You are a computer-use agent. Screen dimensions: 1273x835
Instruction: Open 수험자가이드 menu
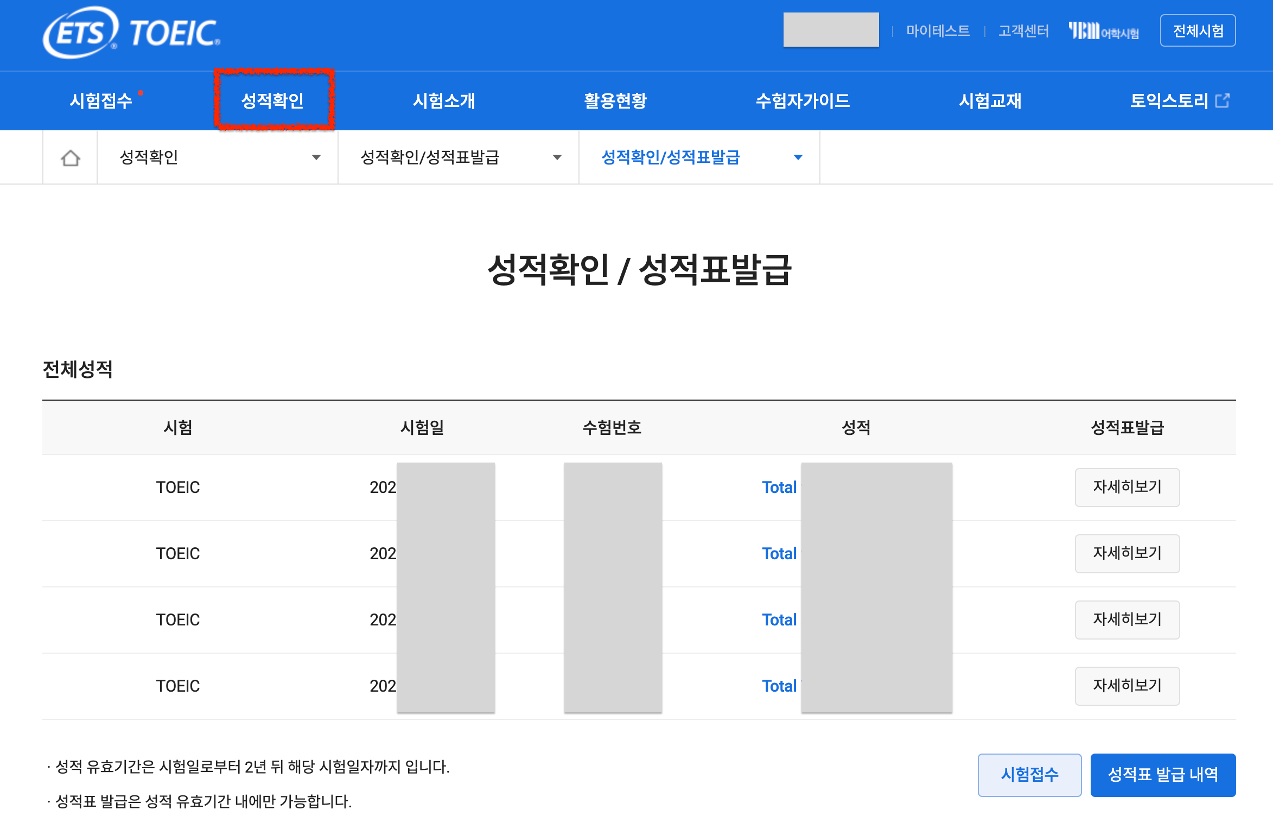pyautogui.click(x=803, y=101)
